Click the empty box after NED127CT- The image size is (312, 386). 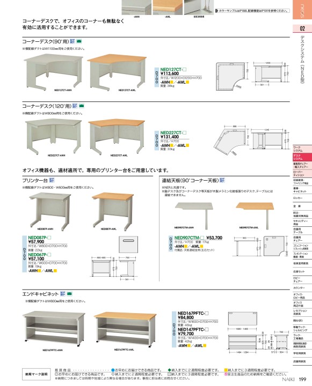pyautogui.click(x=185, y=69)
